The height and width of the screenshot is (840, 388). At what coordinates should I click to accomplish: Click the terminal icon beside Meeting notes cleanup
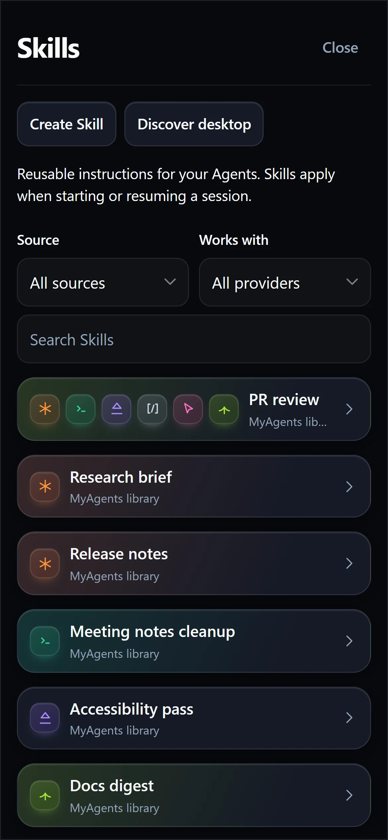(x=45, y=641)
